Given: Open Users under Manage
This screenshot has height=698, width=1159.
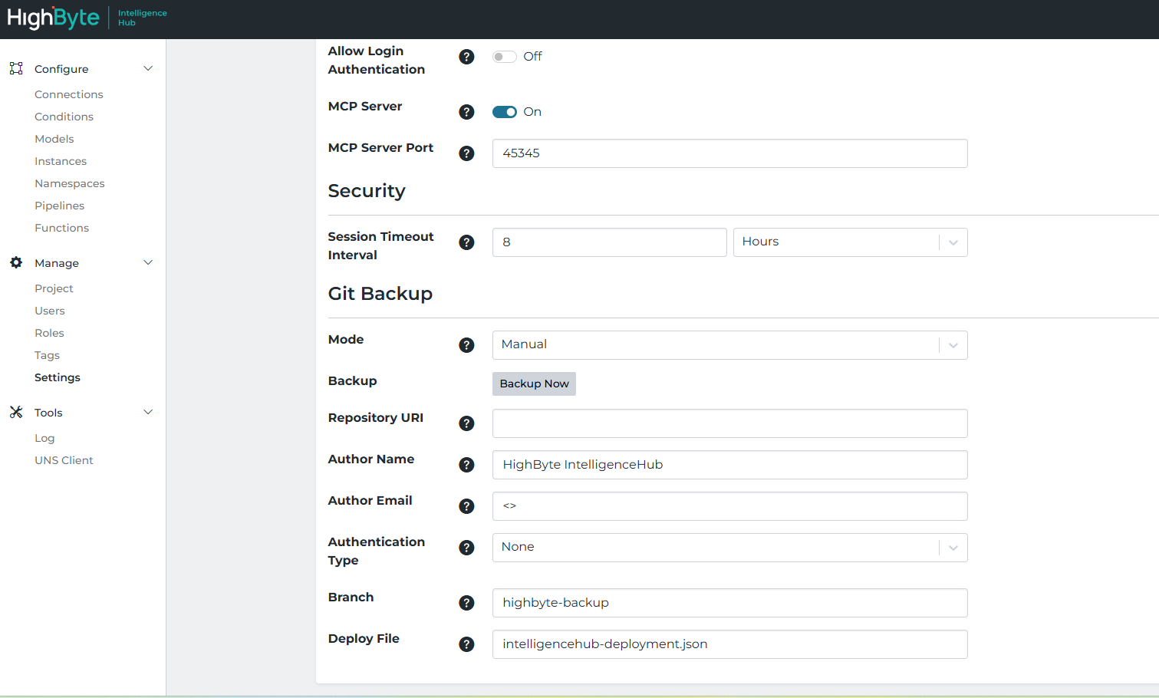Looking at the screenshot, I should tap(50, 311).
